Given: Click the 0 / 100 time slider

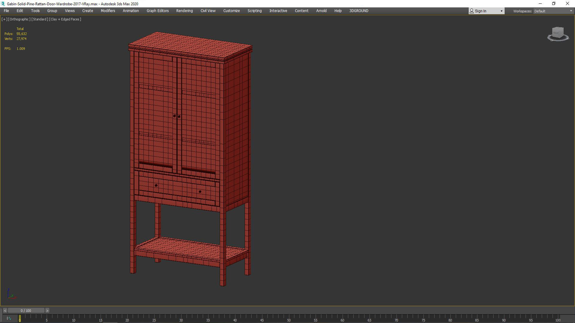Looking at the screenshot, I should coord(26,310).
